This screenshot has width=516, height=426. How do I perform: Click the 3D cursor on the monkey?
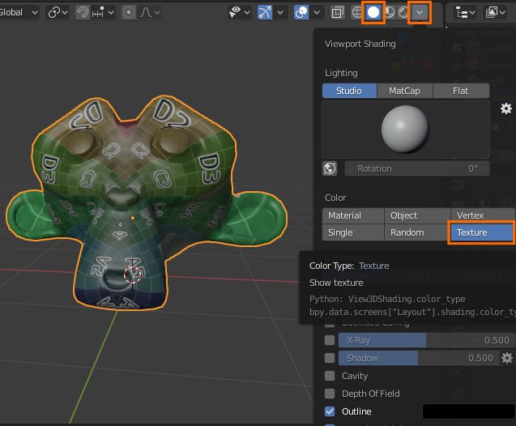pyautogui.click(x=133, y=275)
